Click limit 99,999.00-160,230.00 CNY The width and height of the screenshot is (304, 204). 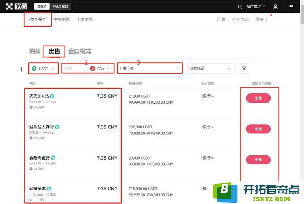pyautogui.click(x=151, y=102)
